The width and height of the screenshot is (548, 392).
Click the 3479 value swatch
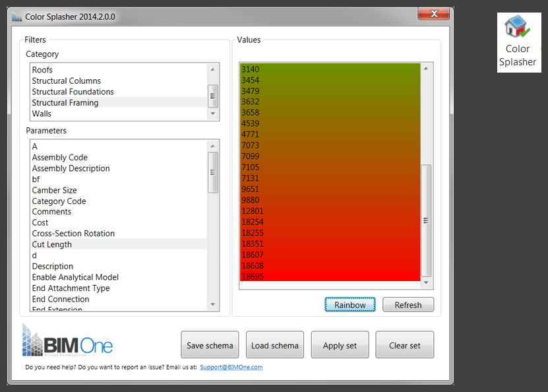point(330,91)
